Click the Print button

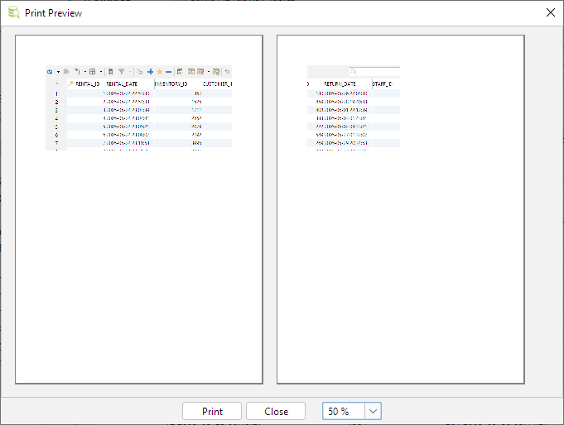pyautogui.click(x=212, y=411)
